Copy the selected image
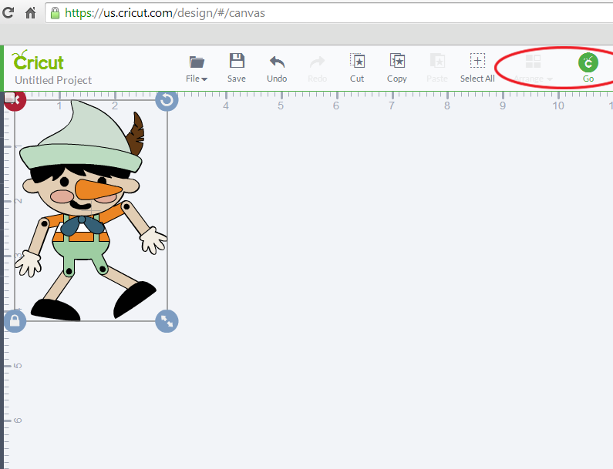613x469 pixels. 397,68
